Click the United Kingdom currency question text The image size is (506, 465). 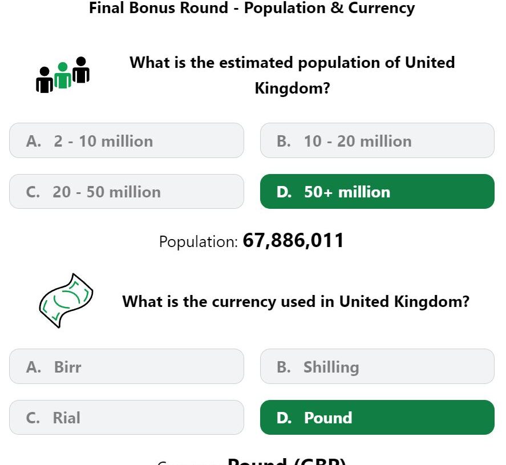(x=296, y=302)
